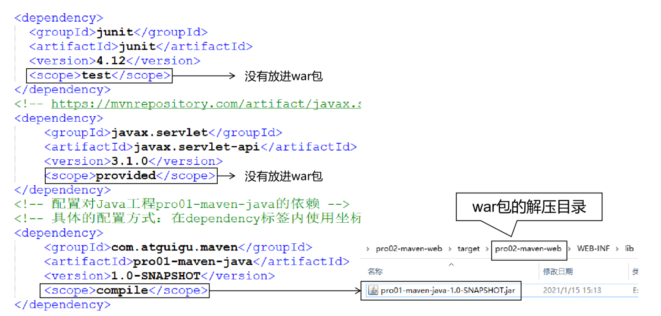
Task: Go to the WEB-INF breadcrumb folder
Action: (x=593, y=249)
